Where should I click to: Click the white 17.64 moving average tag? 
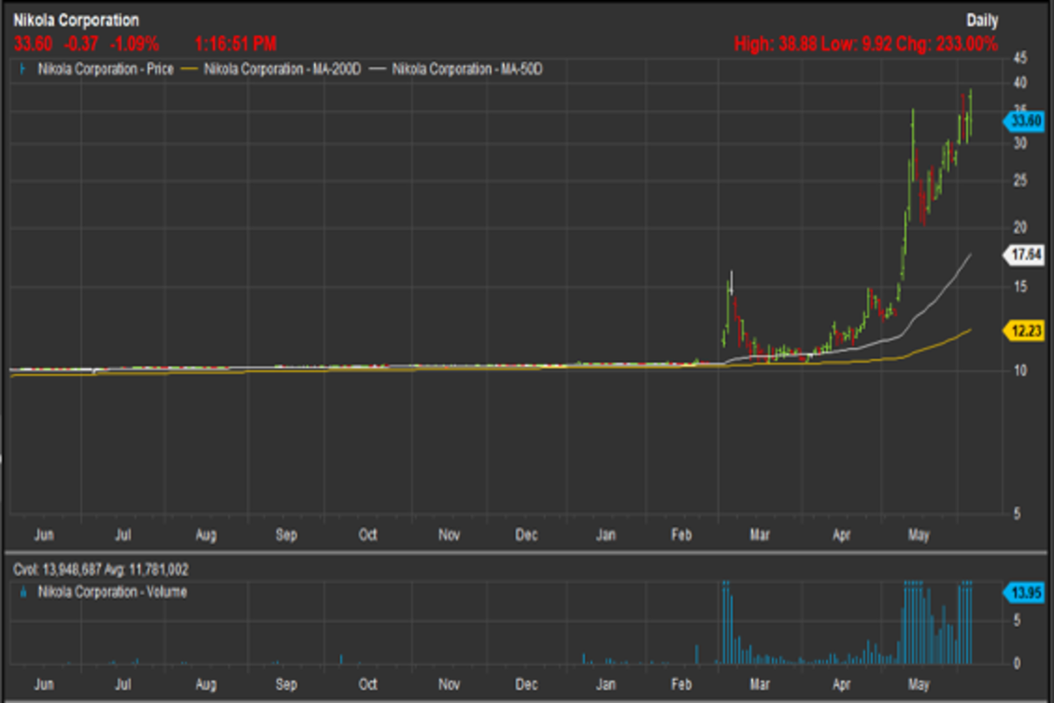1023,256
